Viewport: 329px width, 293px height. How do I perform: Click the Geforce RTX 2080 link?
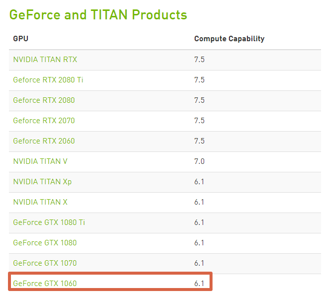pos(44,100)
